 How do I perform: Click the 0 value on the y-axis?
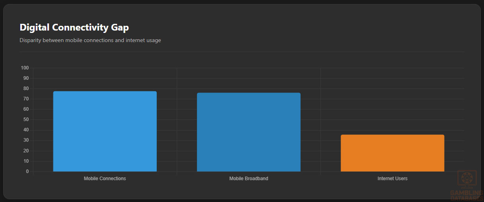point(27,171)
